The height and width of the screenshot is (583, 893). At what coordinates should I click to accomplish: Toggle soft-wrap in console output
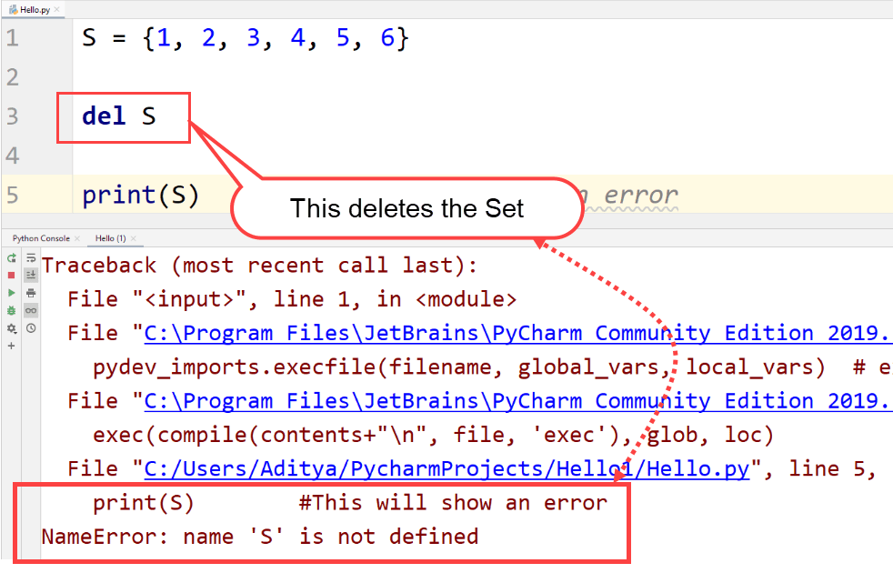pos(31,258)
